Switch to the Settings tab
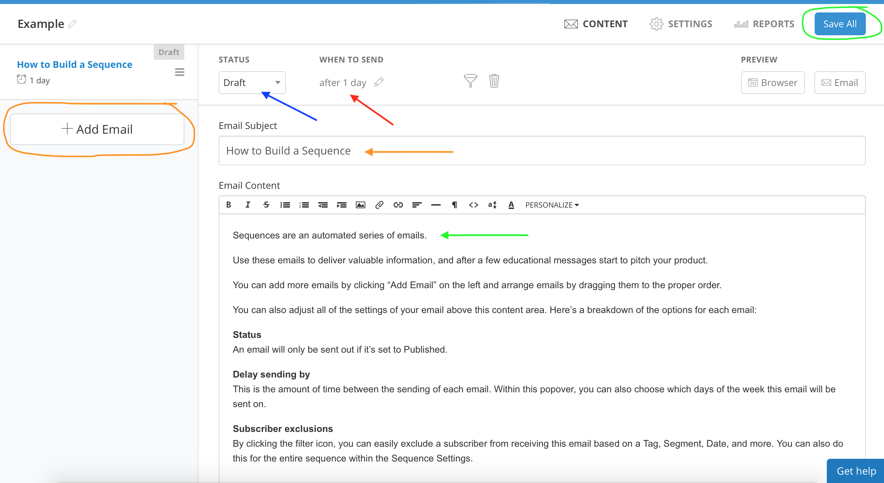The height and width of the screenshot is (483, 884). click(x=681, y=24)
